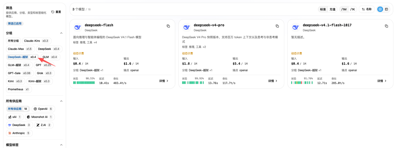Image resolution: width=395 pixels, height=148 pixels.
Task: Click the deepseek-v4-pro whale logo
Action: (186, 27)
